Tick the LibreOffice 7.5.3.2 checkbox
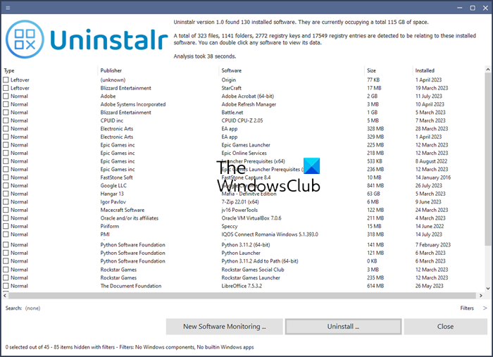 (x=6, y=286)
